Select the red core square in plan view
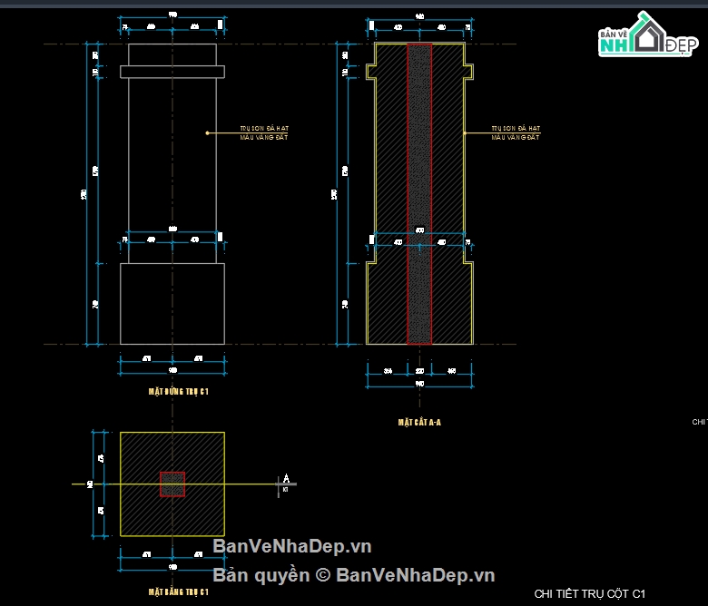Screen dimensions: 708x606 pos(172,484)
